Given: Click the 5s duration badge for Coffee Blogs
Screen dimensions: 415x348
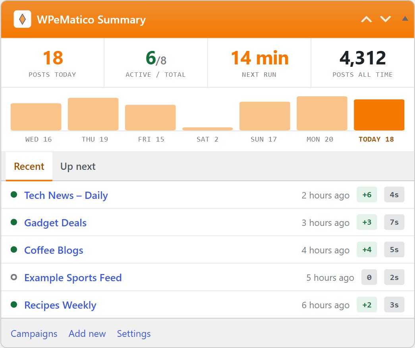Looking at the screenshot, I should coord(394,249).
